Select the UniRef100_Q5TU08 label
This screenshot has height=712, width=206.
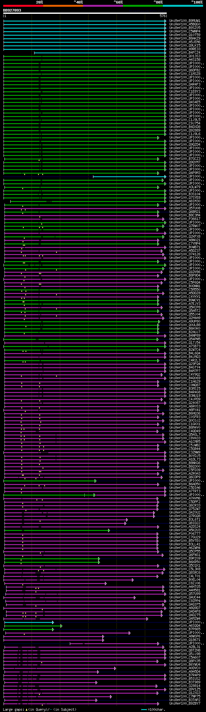(185, 208)
